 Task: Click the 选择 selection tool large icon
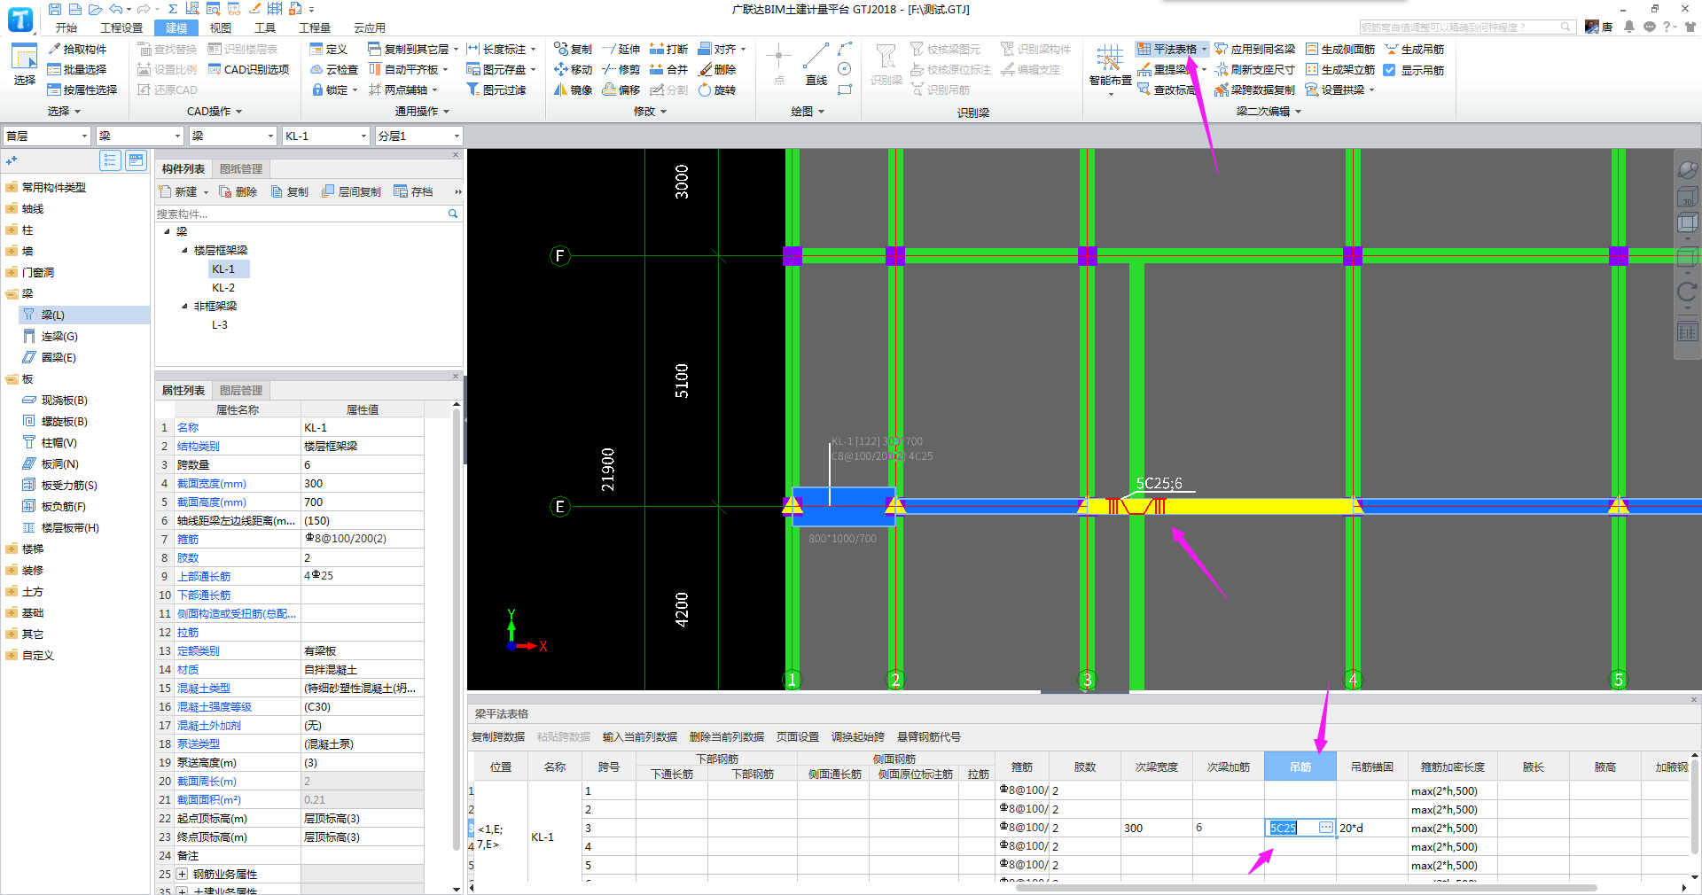tap(25, 64)
